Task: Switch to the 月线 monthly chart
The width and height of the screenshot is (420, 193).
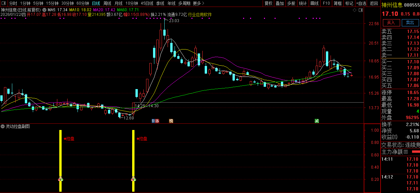Action: (x=118, y=3)
